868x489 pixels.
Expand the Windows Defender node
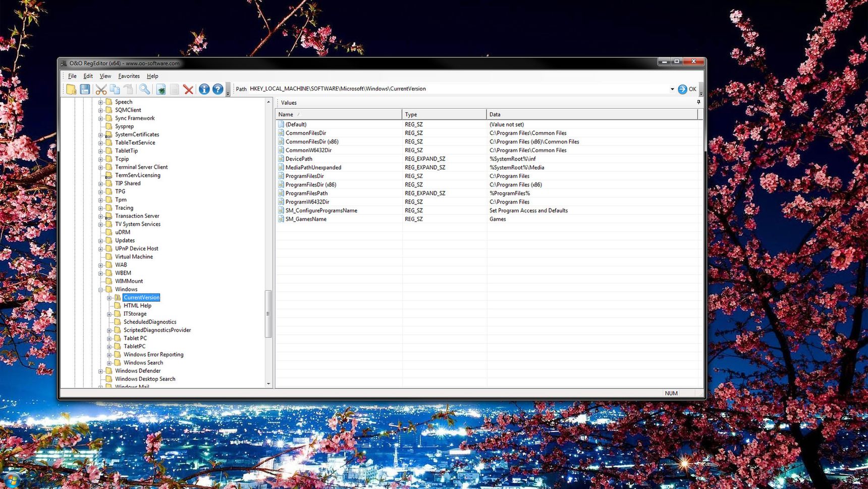(x=100, y=371)
